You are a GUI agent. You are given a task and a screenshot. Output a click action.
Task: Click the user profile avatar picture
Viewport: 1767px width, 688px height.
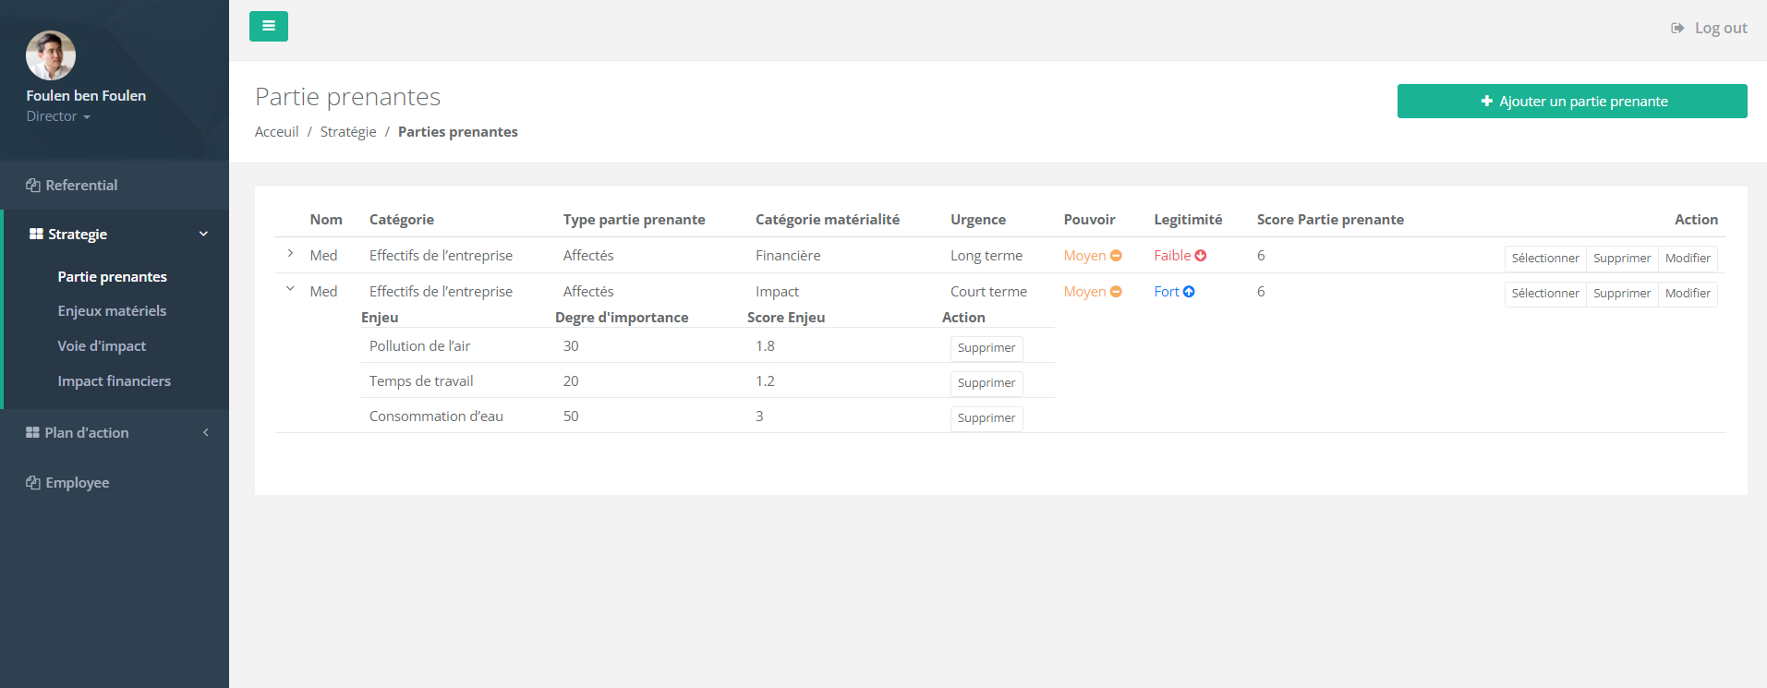coord(51,55)
